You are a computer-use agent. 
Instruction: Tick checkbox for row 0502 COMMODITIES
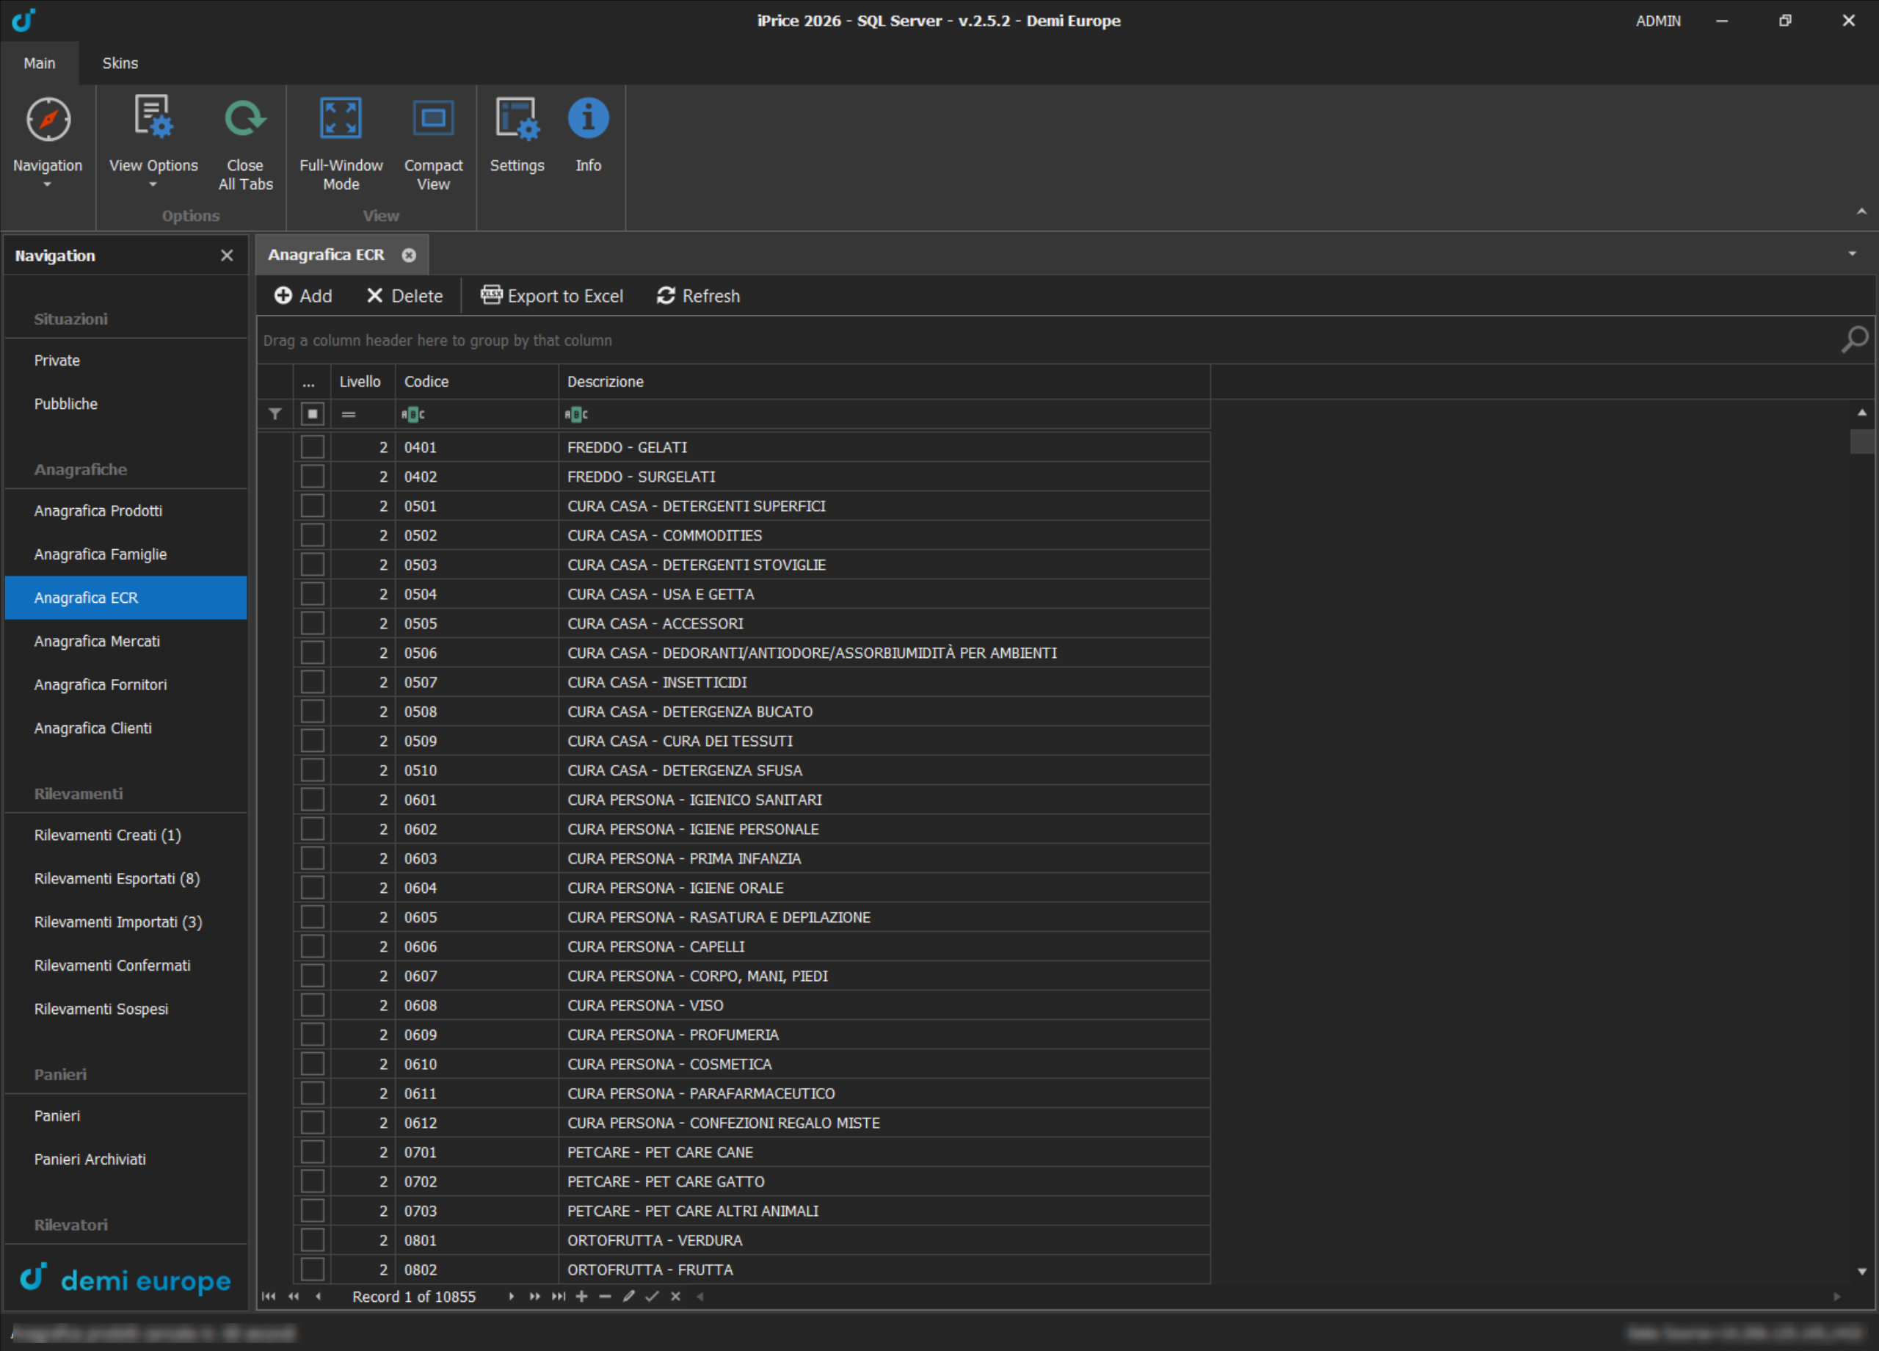coord(313,535)
